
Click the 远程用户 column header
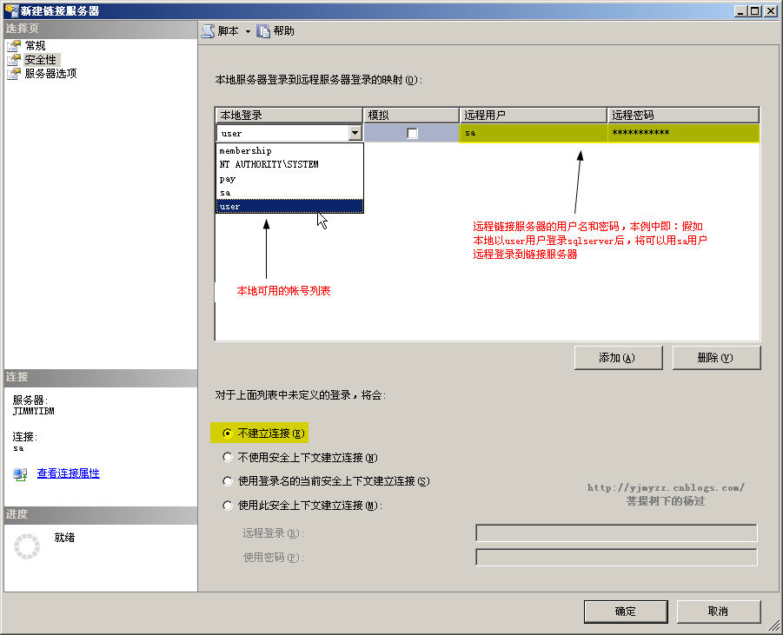tap(534, 116)
